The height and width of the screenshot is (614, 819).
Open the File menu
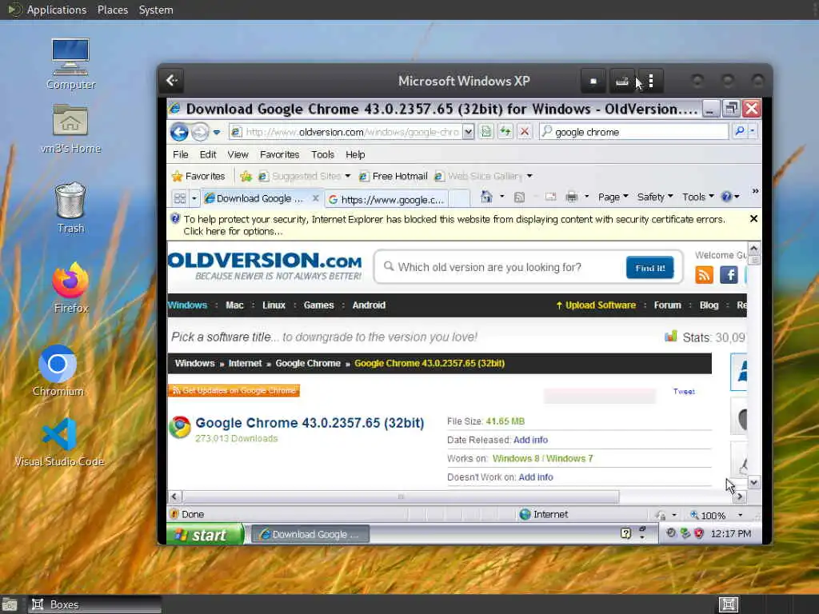(180, 154)
